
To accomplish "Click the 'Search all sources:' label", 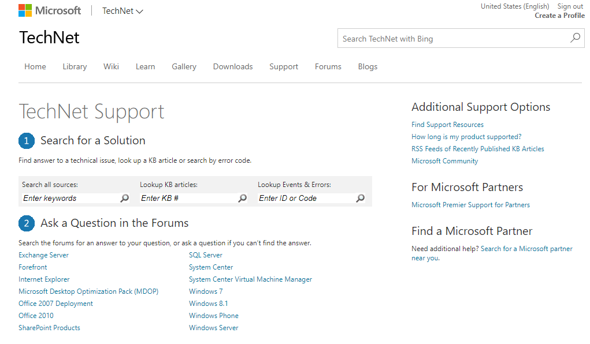I will (x=50, y=185).
